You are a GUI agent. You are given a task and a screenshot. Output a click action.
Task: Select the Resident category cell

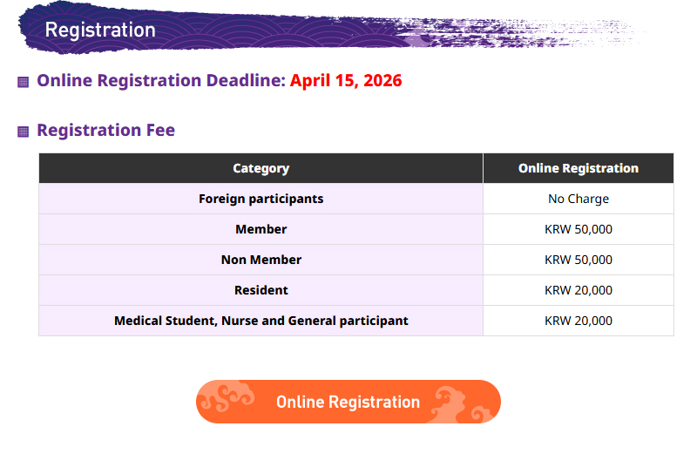tap(261, 290)
